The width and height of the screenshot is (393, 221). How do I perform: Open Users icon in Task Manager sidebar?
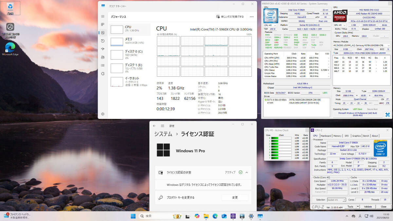tap(103, 57)
